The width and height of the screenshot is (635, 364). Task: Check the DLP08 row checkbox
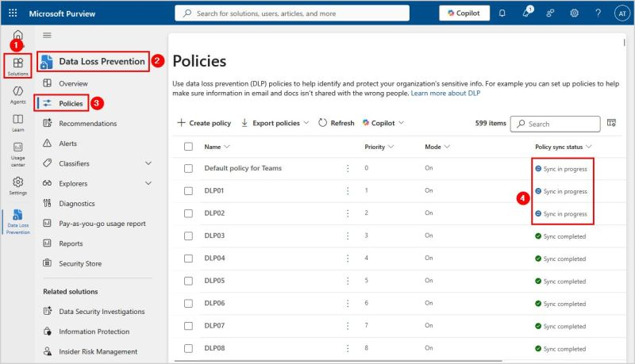[x=188, y=348]
